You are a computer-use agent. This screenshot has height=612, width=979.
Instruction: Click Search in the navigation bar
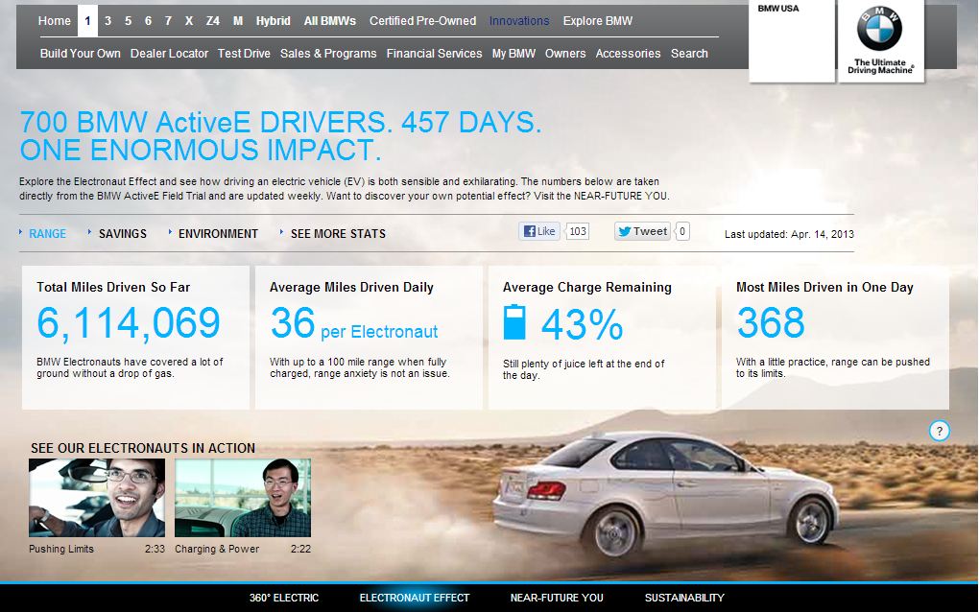click(x=689, y=54)
